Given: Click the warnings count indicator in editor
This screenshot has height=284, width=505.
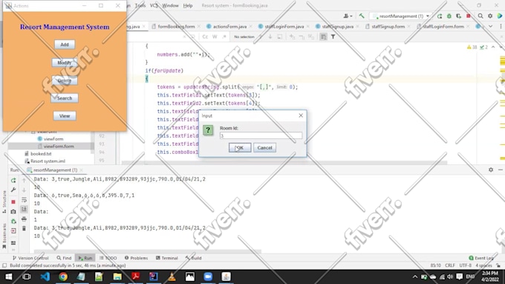Looking at the screenshot, I should (472, 47).
